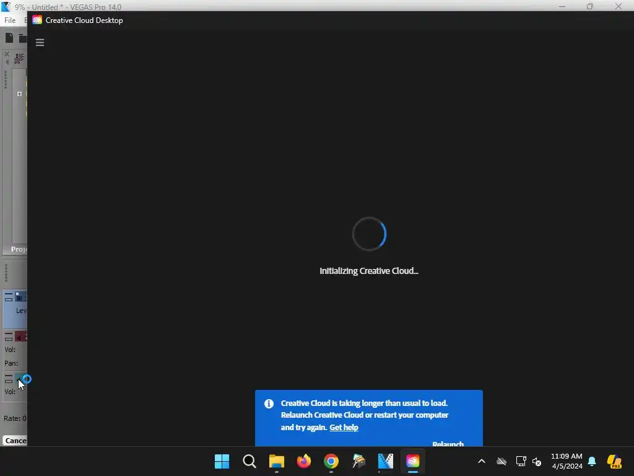Image resolution: width=634 pixels, height=476 pixels.
Task: Close the VEGAS docked panel with X
Action: (6, 53)
